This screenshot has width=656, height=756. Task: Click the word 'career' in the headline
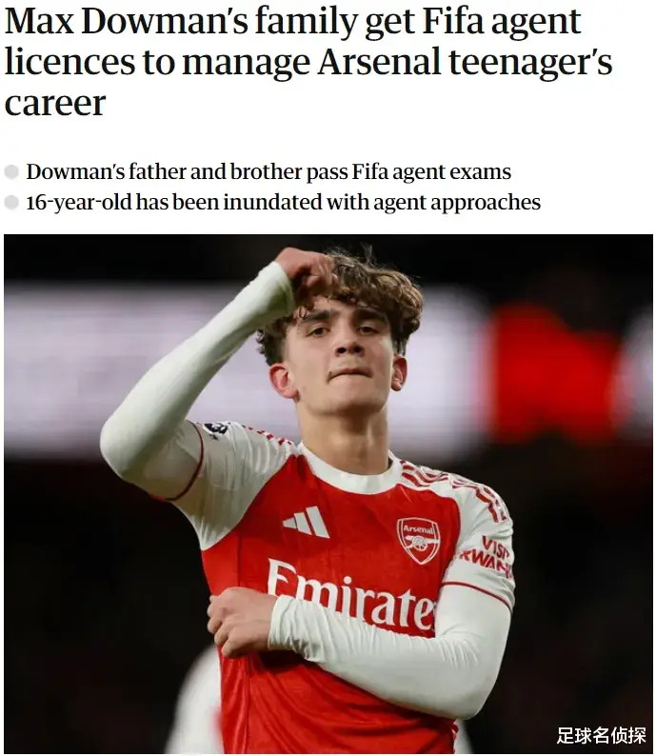tap(55, 103)
